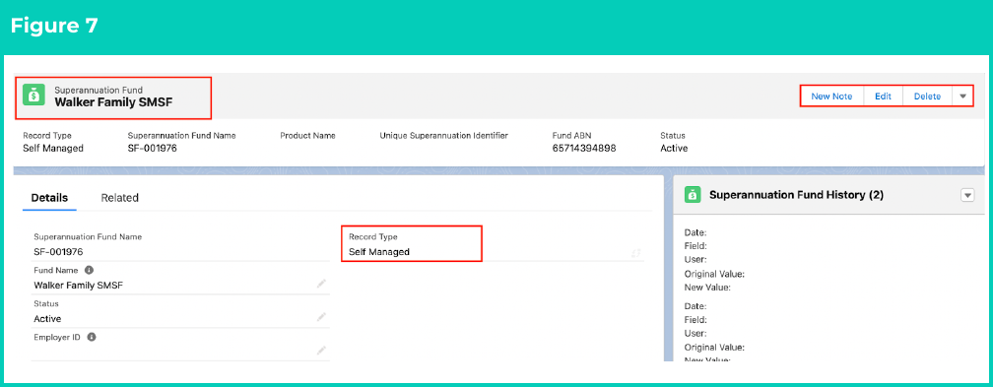The width and height of the screenshot is (993, 387).
Task: Click the Walker Family SMSF record title
Action: tap(113, 102)
